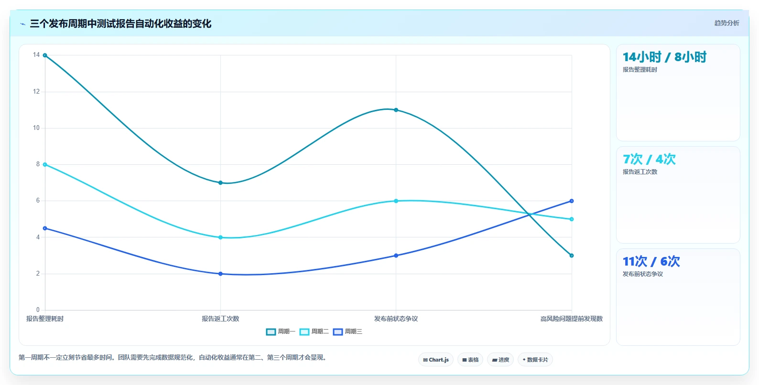Click the chart title 三个发布周期中测试报告自动化收益的变化
The height and width of the screenshot is (385, 759).
click(x=120, y=23)
